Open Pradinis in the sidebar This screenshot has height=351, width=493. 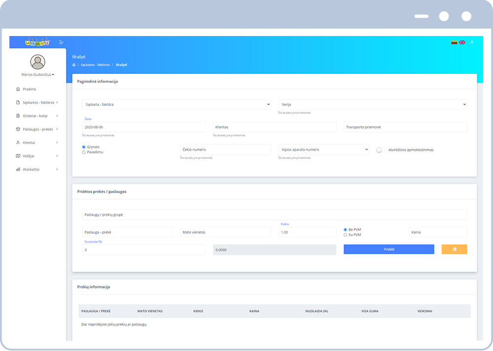(x=29, y=89)
